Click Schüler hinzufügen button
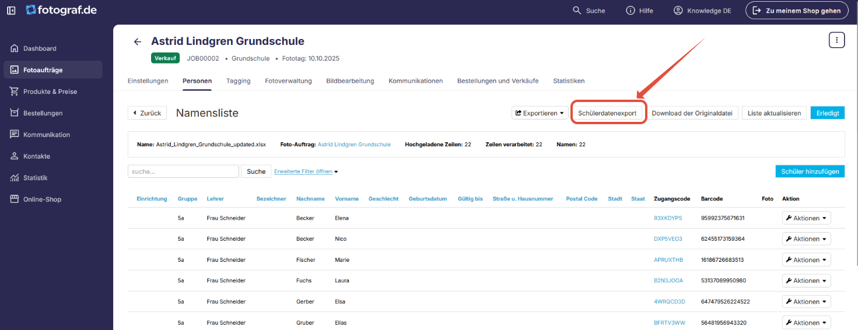858x330 pixels. point(810,171)
